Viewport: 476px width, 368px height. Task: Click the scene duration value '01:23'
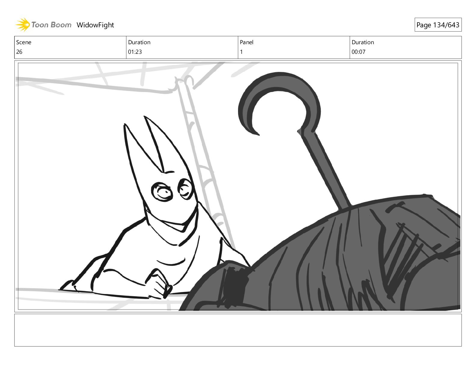tap(135, 52)
